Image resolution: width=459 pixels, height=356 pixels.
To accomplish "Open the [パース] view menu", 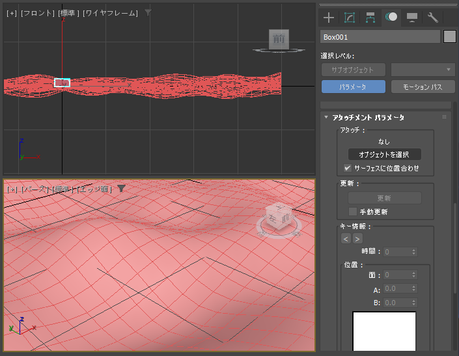I will 35,189.
